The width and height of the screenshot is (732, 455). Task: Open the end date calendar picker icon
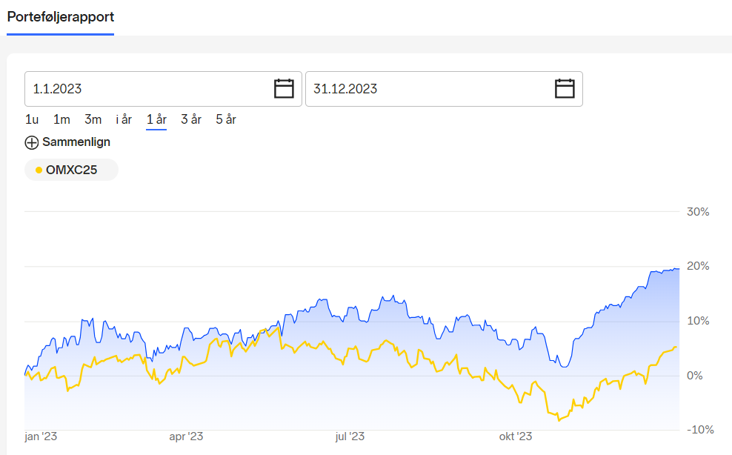565,89
